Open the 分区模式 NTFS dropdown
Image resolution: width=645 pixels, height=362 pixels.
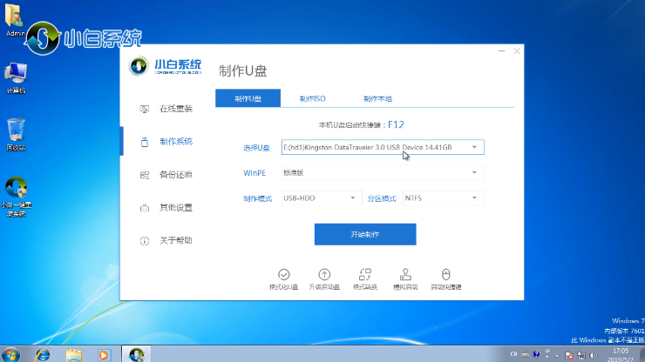point(443,198)
